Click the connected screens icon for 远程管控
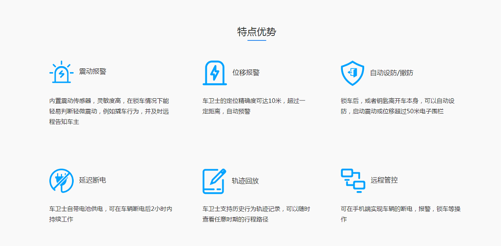The height and width of the screenshot is (246, 501). pyautogui.click(x=353, y=180)
